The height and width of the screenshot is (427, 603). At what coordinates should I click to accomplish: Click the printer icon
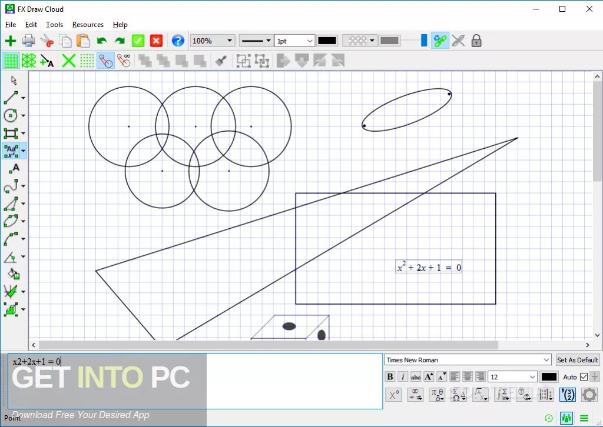click(28, 41)
